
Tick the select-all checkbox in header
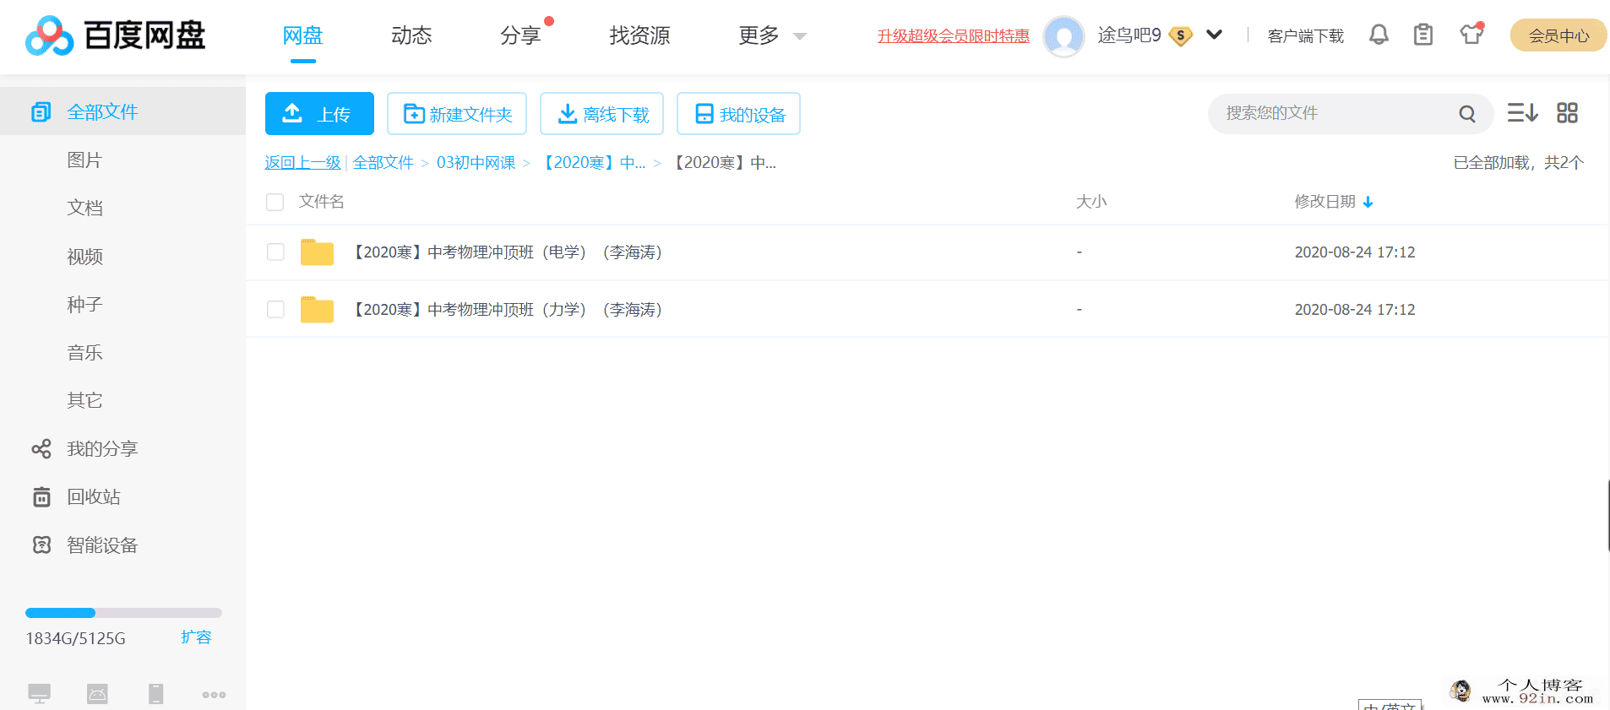pos(275,202)
